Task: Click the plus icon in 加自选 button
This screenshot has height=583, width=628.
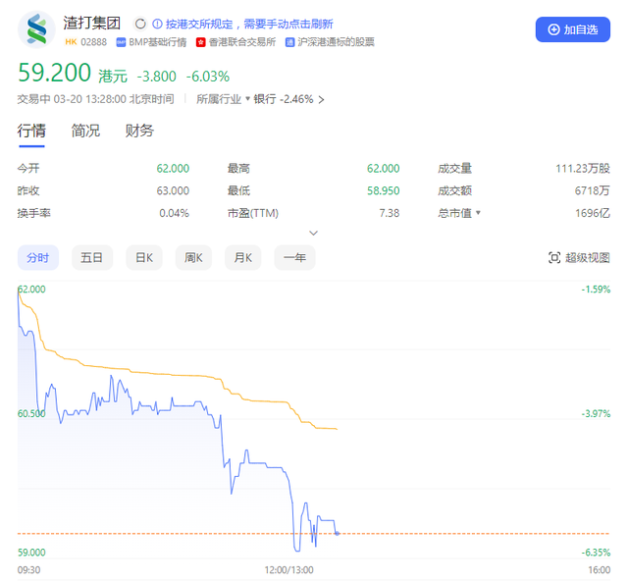Action: [x=553, y=29]
